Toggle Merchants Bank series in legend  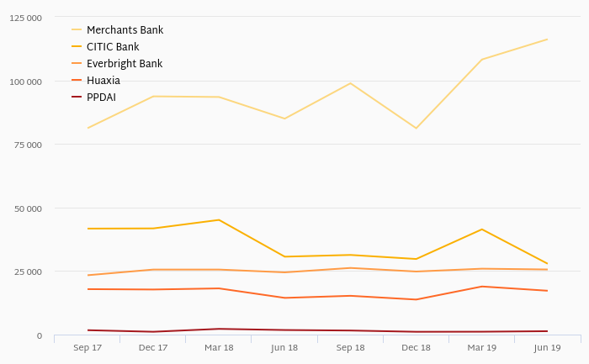tap(118, 30)
